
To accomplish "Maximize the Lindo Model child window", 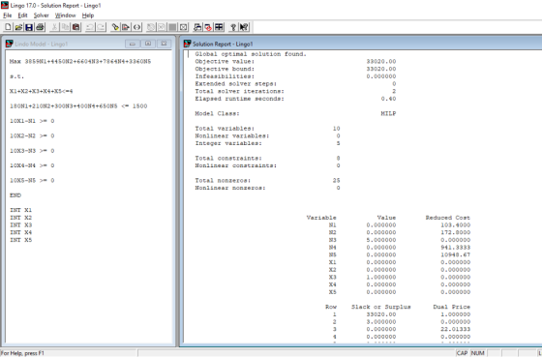I will pos(148,44).
